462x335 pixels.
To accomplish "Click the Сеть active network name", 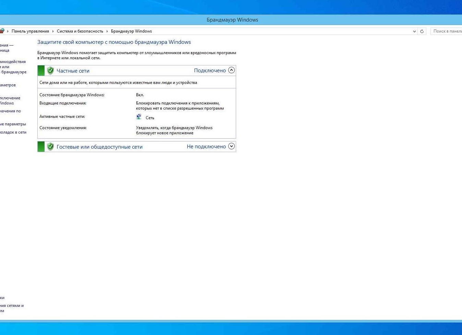I will (150, 118).
